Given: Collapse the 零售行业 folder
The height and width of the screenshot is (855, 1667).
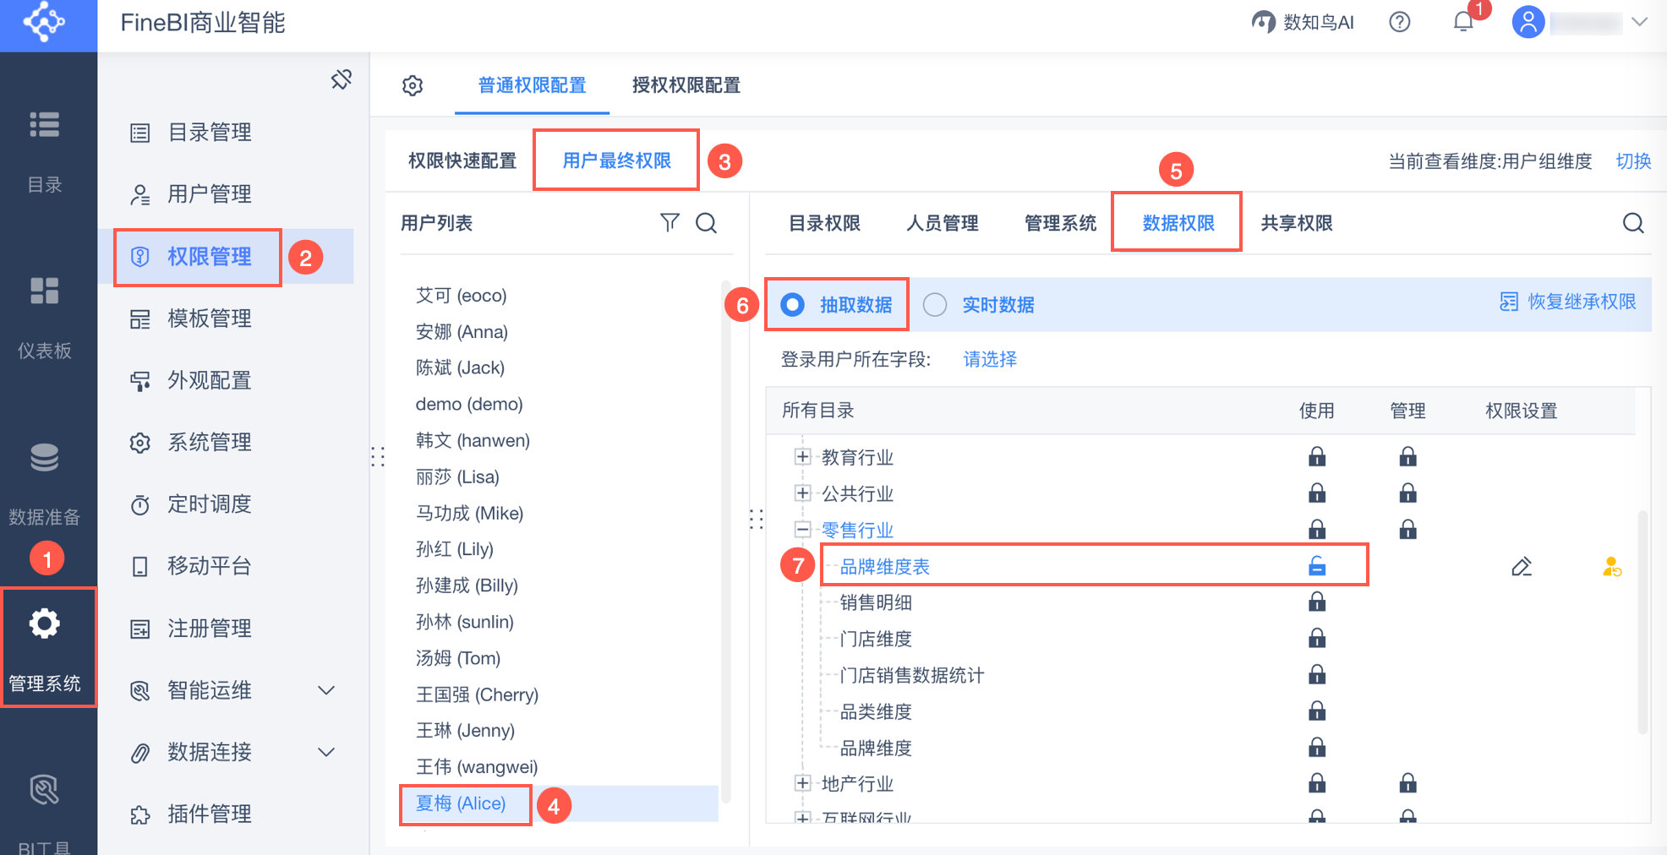Looking at the screenshot, I should pos(802,530).
